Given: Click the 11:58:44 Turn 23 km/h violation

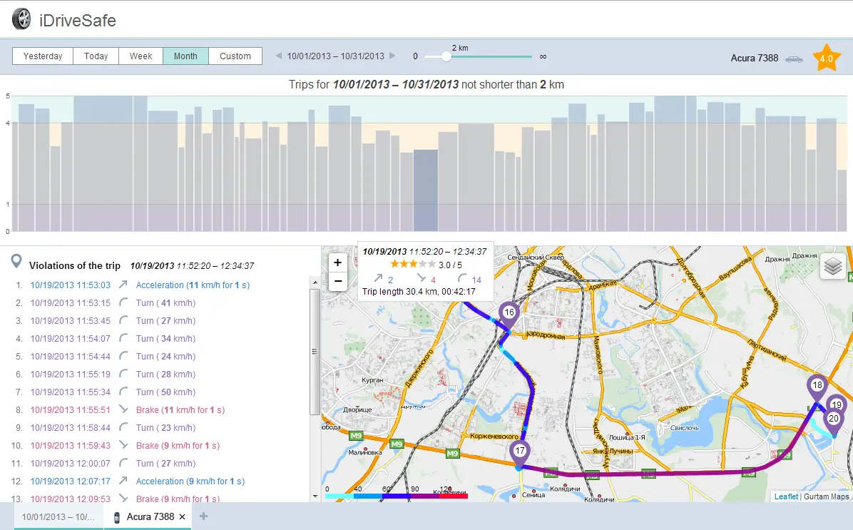Looking at the screenshot, I should pos(113,428).
